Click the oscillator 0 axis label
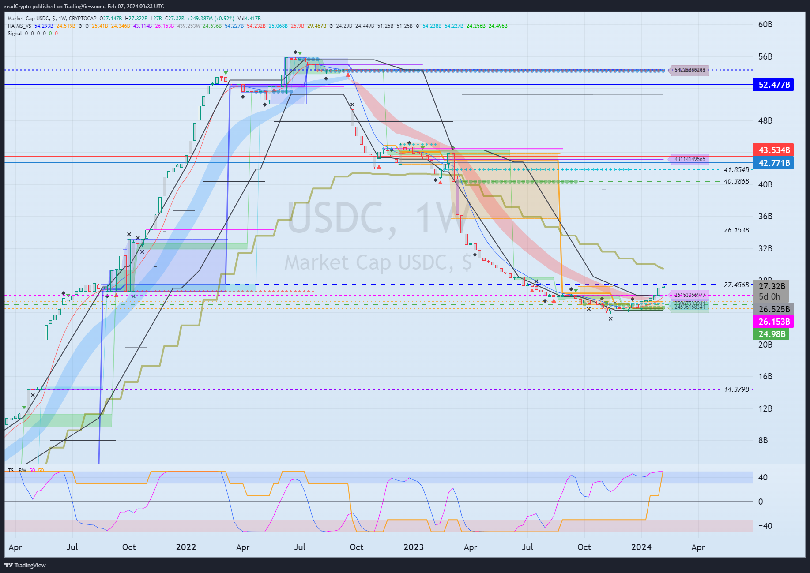The height and width of the screenshot is (573, 810). coord(761,502)
